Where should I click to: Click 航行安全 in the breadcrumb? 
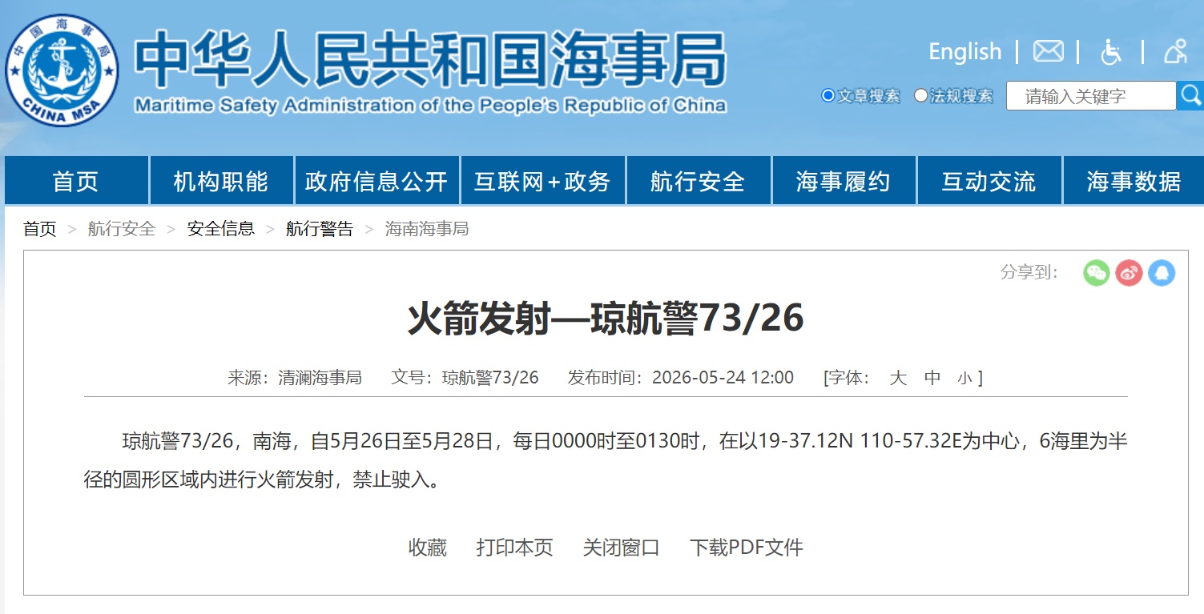122,229
